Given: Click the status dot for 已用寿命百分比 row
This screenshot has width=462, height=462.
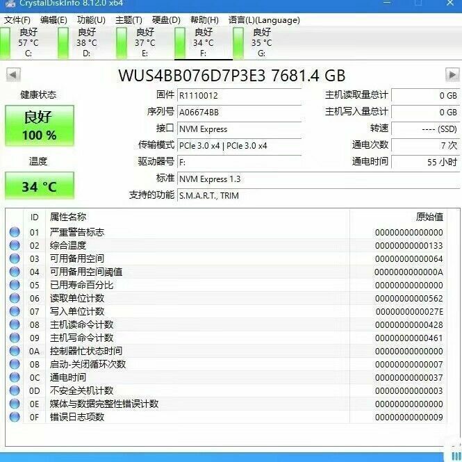Looking at the screenshot, I should (15, 285).
